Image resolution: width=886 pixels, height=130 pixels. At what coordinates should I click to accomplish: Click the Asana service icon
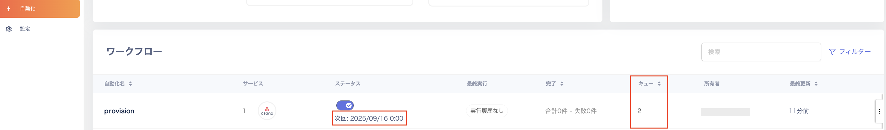[x=267, y=111]
